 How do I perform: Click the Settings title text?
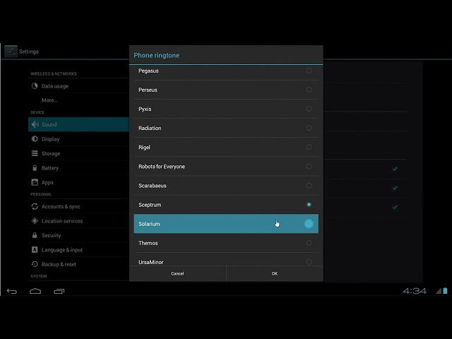tap(29, 52)
